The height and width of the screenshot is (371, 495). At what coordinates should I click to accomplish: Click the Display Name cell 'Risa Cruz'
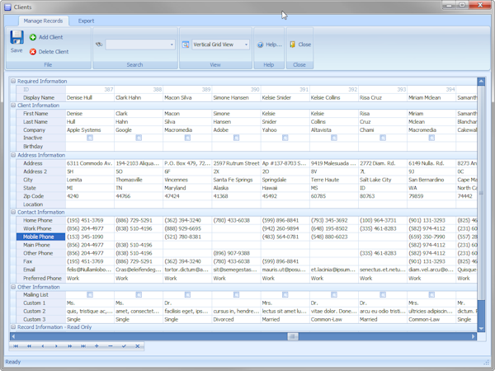(x=383, y=98)
